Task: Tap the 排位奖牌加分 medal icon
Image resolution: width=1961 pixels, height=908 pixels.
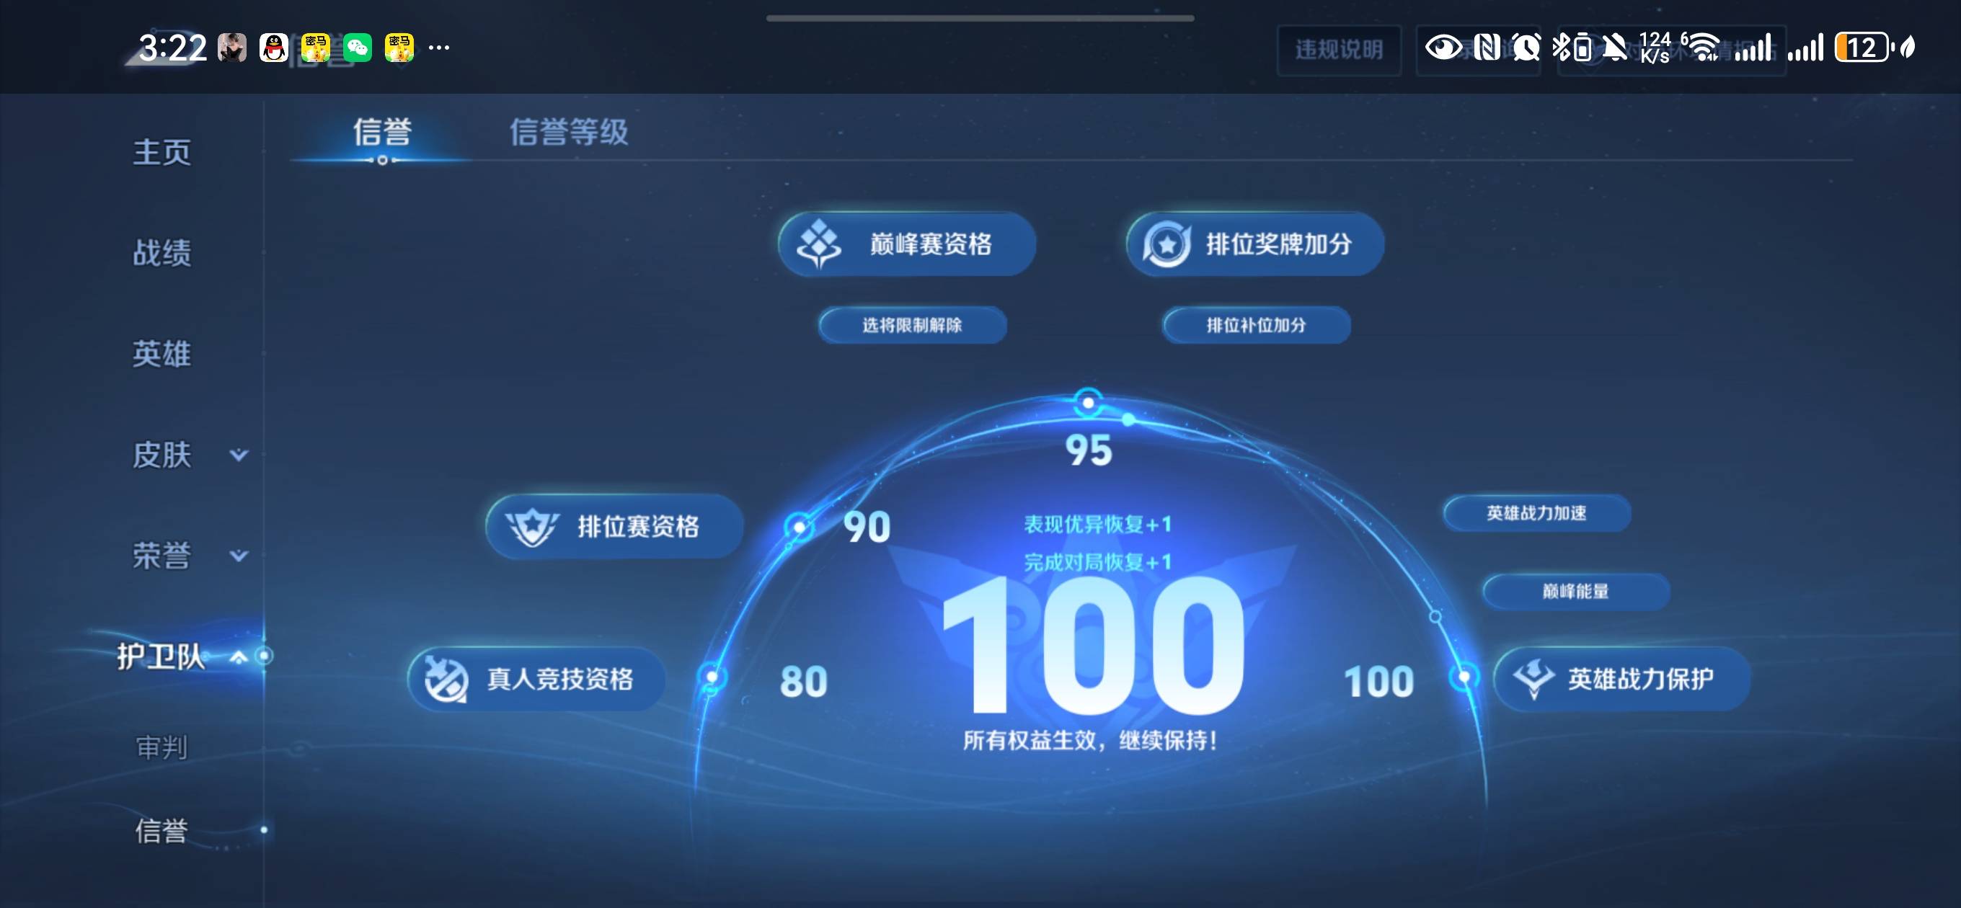Action: pos(1166,244)
